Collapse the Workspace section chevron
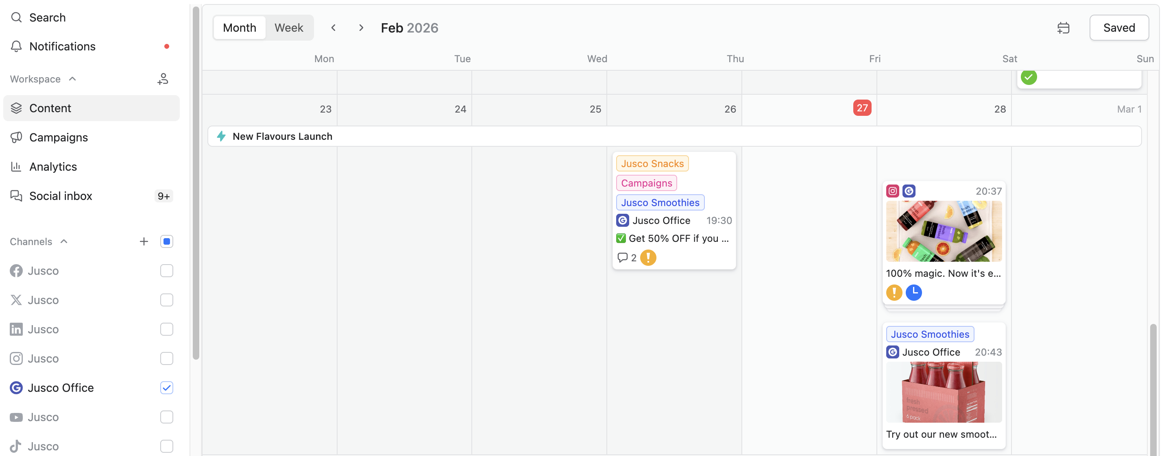The width and height of the screenshot is (1164, 456). tap(72, 79)
